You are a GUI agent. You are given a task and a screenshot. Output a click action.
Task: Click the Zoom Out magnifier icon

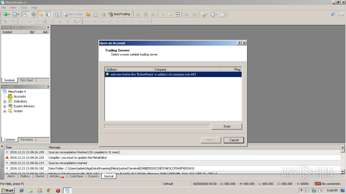pyautogui.click(x=170, y=14)
